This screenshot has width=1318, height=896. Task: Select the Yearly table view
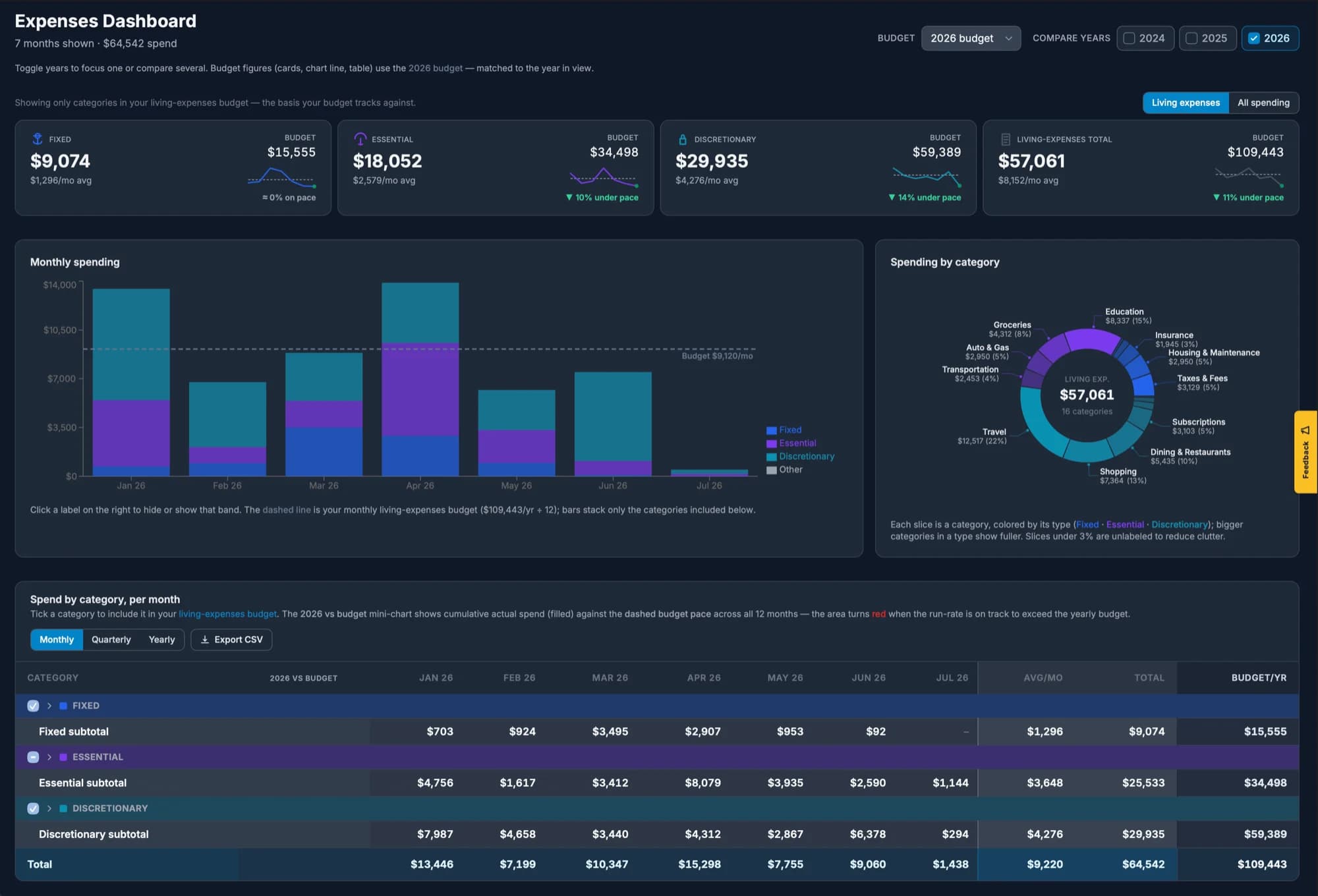[x=161, y=640]
